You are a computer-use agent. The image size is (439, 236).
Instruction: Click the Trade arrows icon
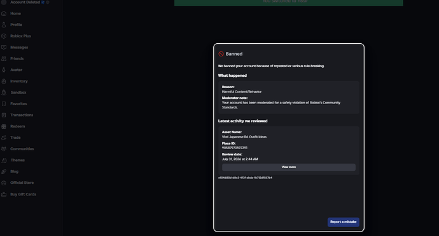click(x=4, y=138)
